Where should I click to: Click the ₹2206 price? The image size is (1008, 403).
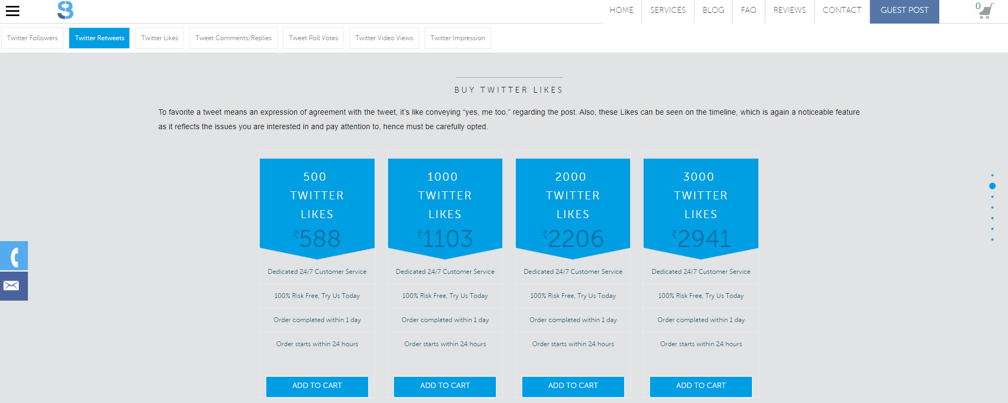(573, 239)
